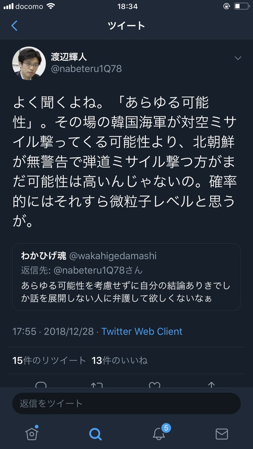Focus the 返信をツイート reply field
Image resolution: width=253 pixels, height=449 pixels.
126,403
